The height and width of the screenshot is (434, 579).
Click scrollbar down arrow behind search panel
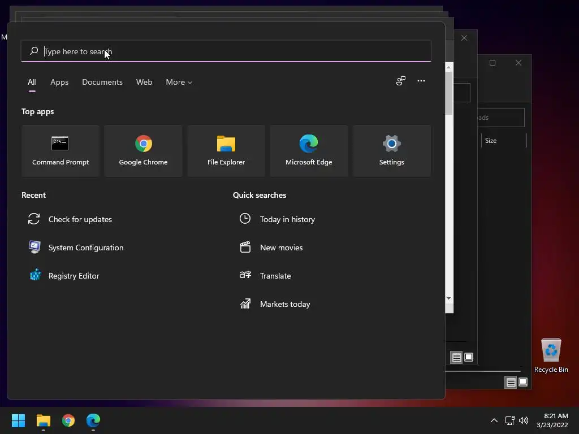click(448, 298)
